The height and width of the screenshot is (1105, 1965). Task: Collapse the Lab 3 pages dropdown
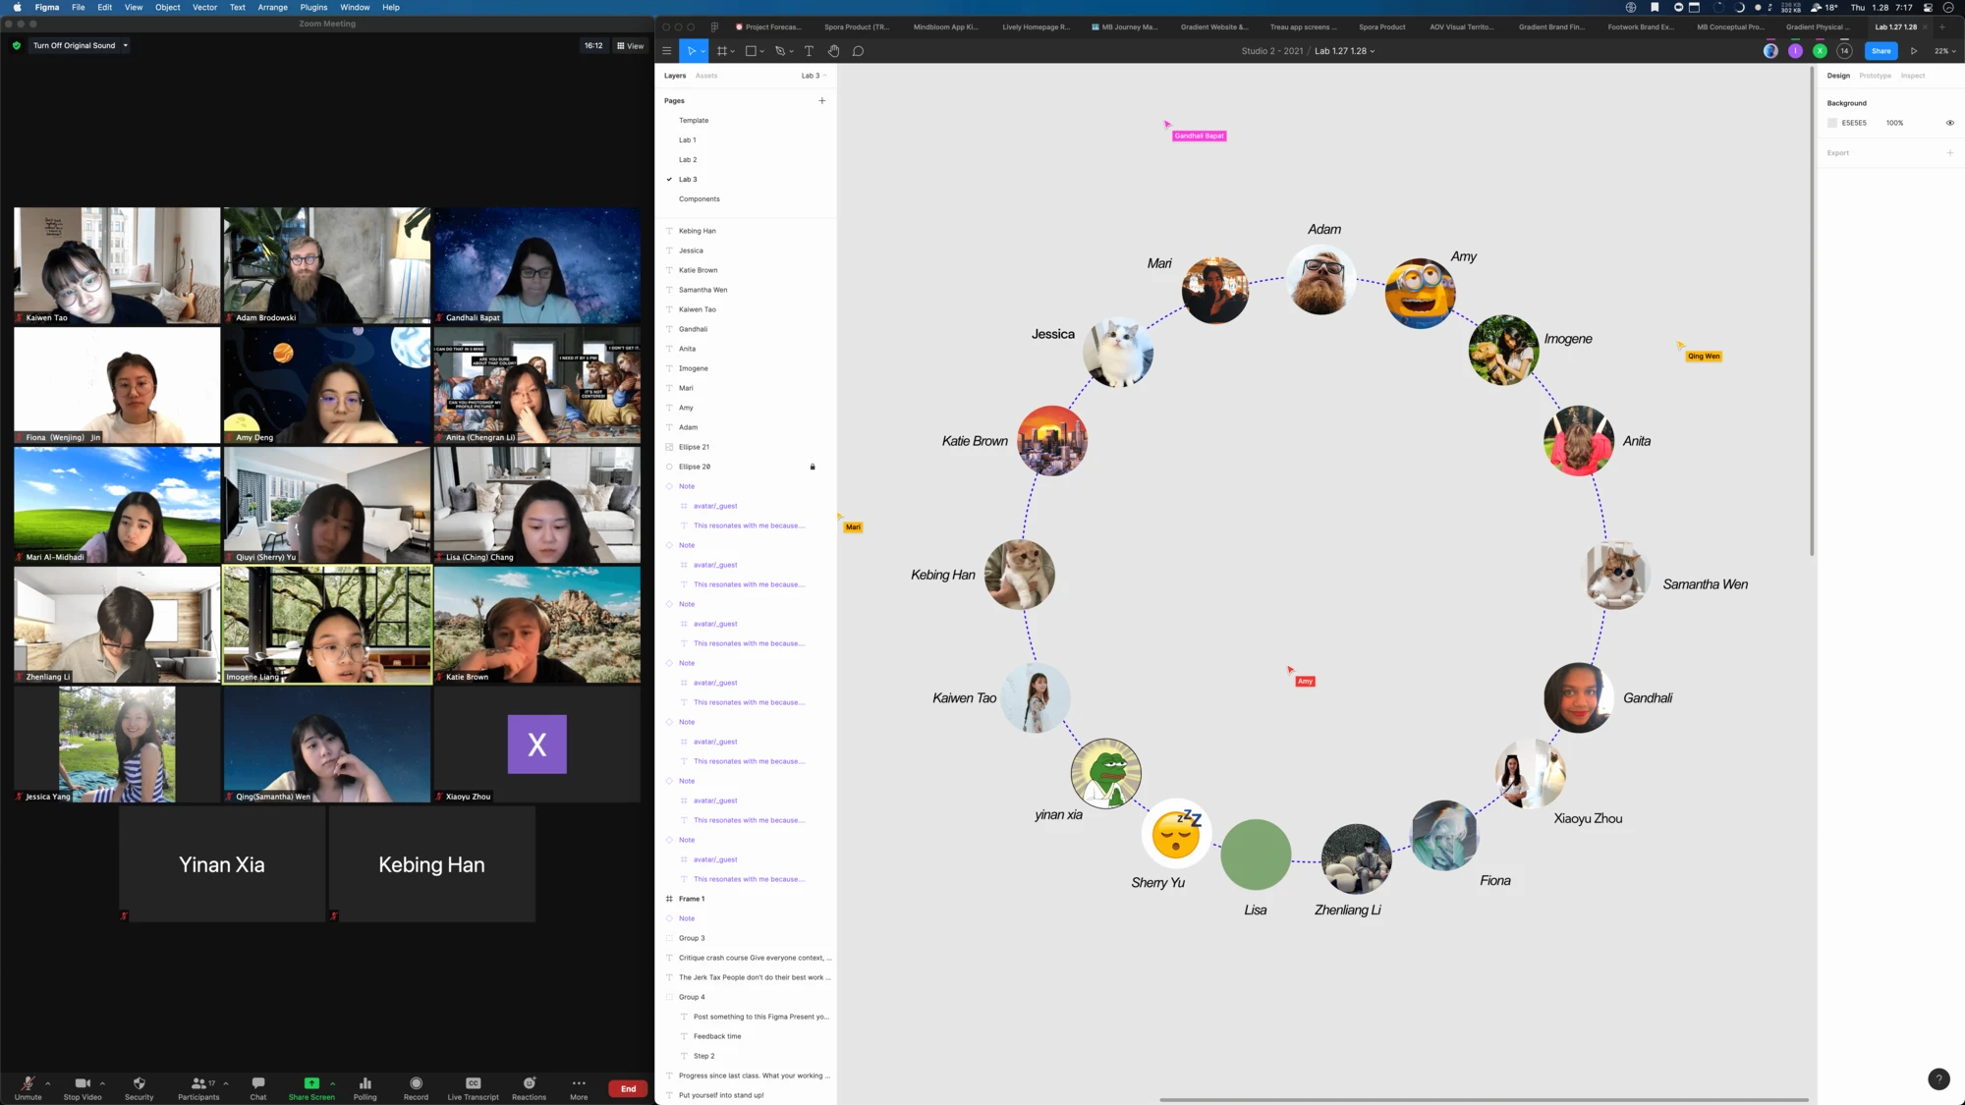pyautogui.click(x=814, y=76)
